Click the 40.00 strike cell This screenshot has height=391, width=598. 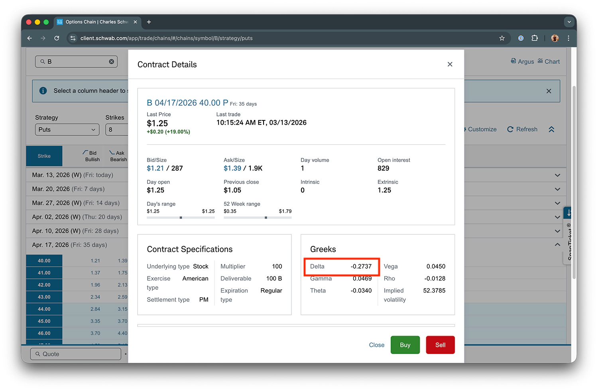[x=44, y=261]
